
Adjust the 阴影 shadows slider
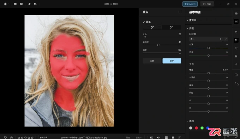click(209, 96)
